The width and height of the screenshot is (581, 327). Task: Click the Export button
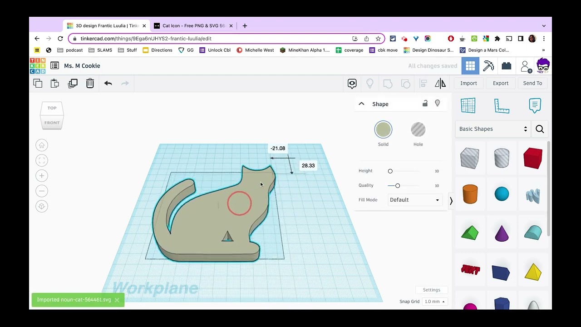[501, 83]
